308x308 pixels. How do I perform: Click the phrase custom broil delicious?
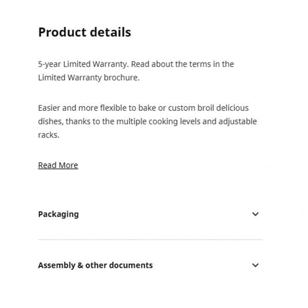(209, 108)
